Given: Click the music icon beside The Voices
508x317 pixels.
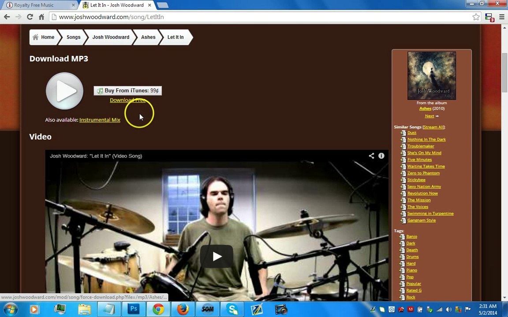Looking at the screenshot, I should click(x=403, y=207).
